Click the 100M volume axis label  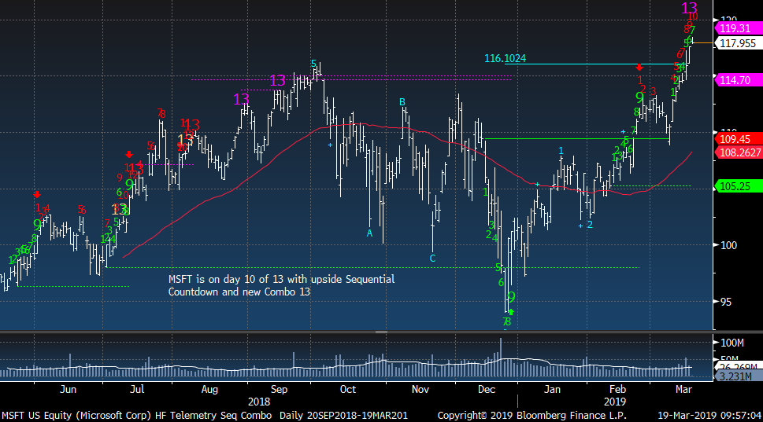coord(732,343)
